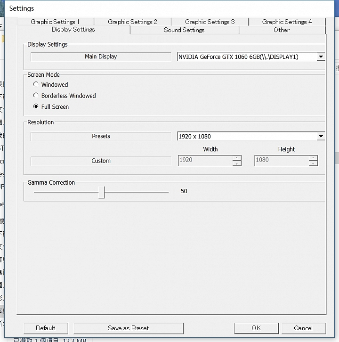The image size is (339, 342).
Task: Decrease Height with the down arrow
Action: [313, 163]
